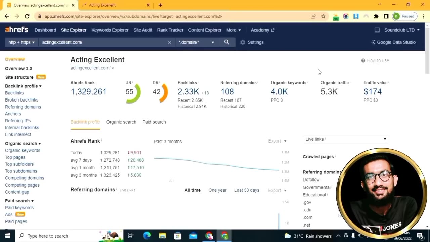Open a new browser tab with plus icon

click(160, 5)
